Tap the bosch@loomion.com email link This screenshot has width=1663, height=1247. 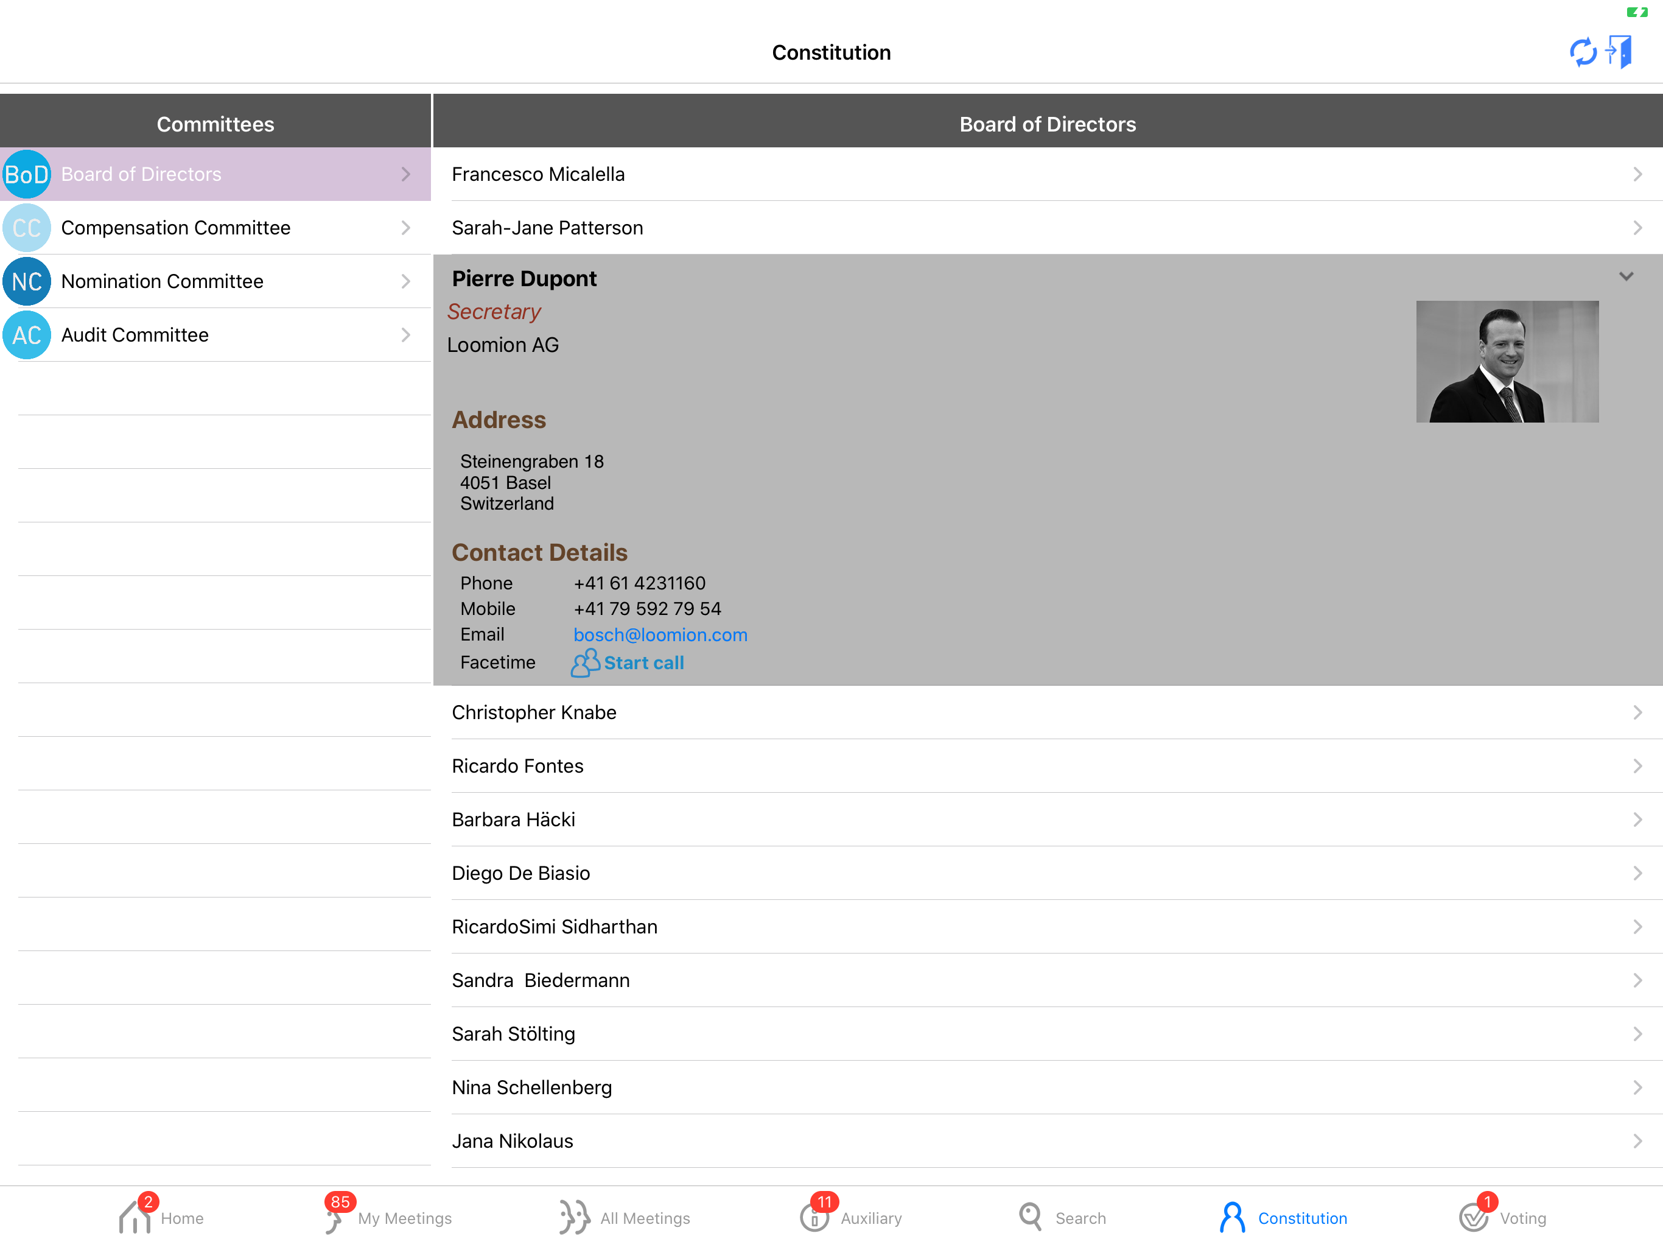660,635
